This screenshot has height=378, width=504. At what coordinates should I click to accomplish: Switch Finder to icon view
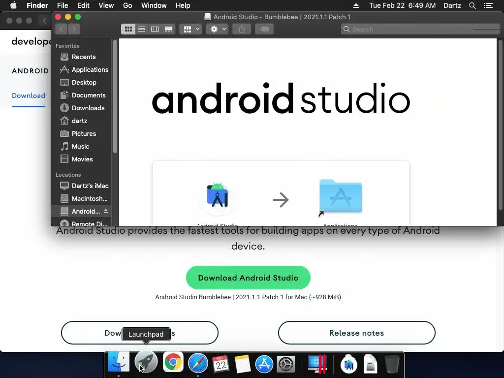[128, 29]
